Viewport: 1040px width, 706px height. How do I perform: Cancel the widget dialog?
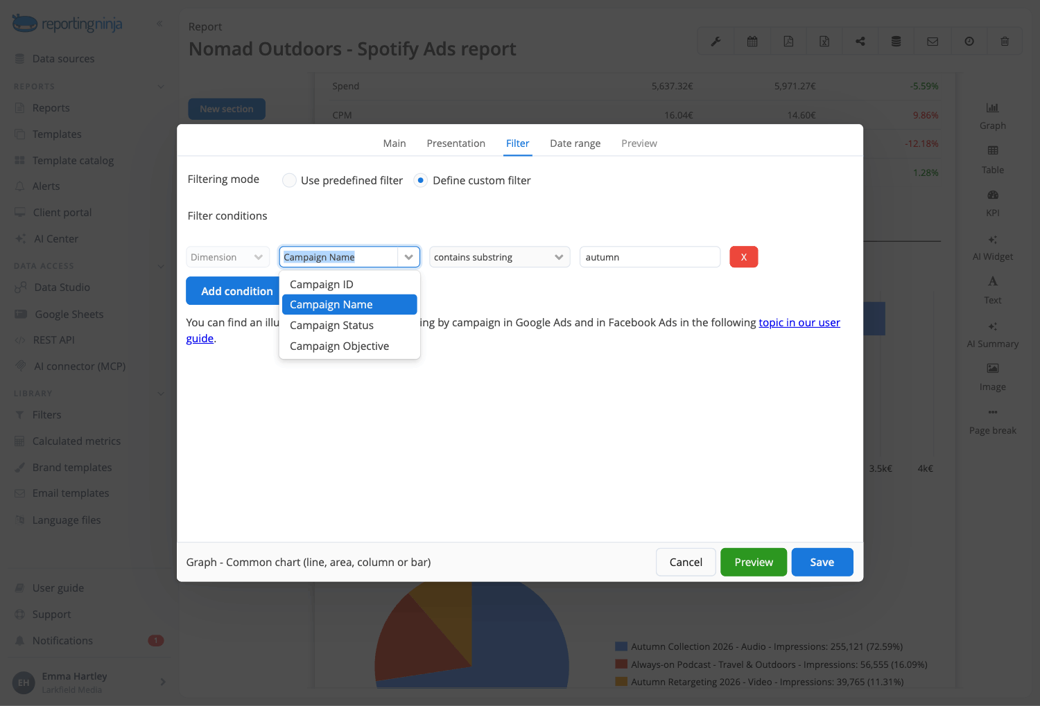pos(686,562)
